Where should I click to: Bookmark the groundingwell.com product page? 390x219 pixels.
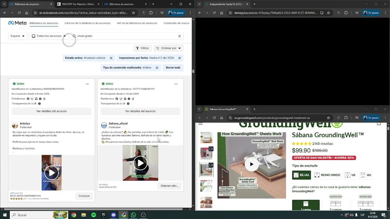328,118
